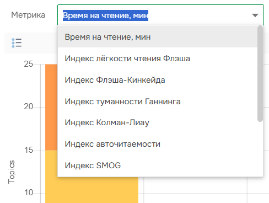Click the Метрика input field with the selected text

[160, 15]
